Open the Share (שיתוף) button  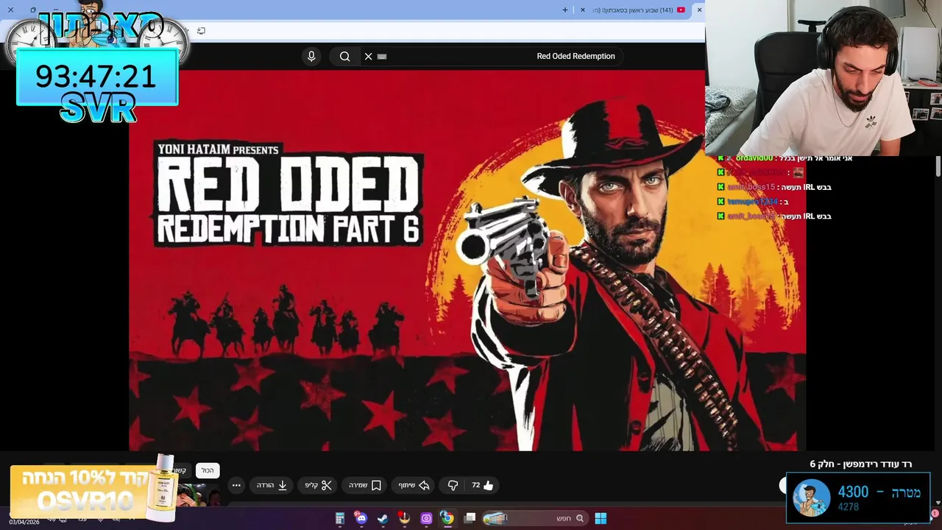coord(414,485)
